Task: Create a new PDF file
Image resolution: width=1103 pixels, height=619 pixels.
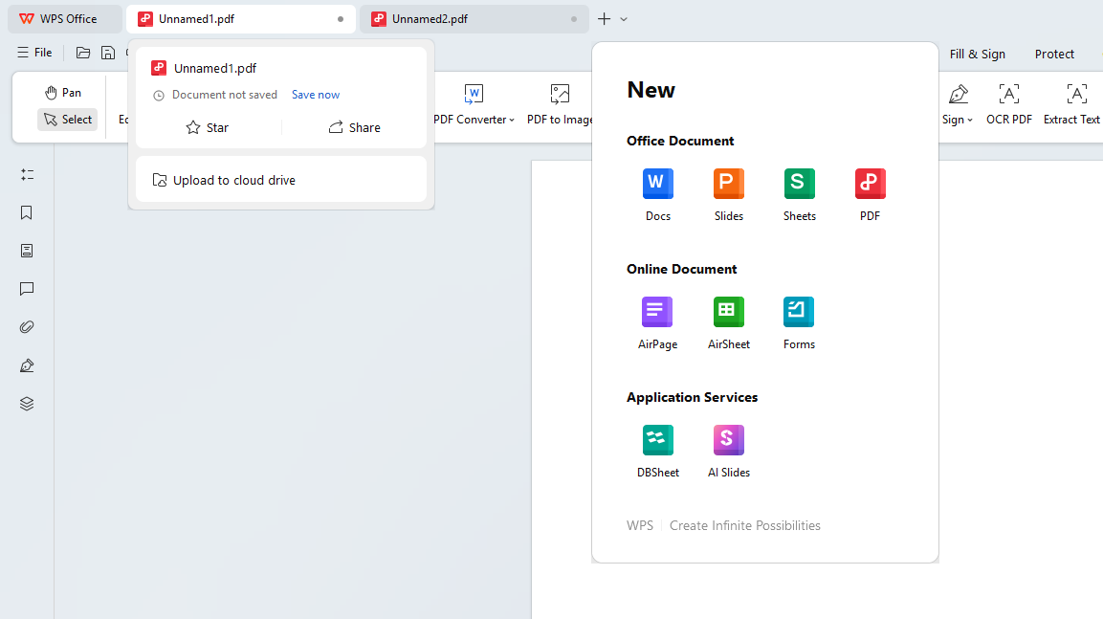Action: pyautogui.click(x=870, y=195)
